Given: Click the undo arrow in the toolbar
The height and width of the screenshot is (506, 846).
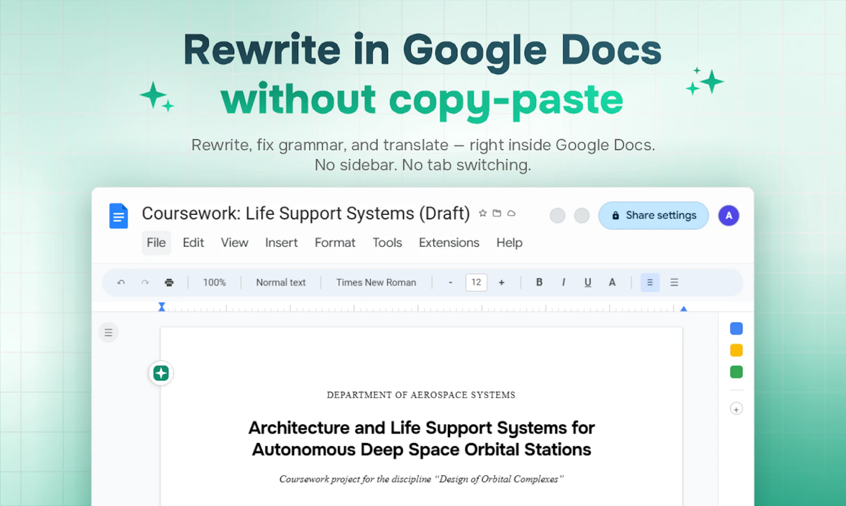Looking at the screenshot, I should 121,282.
